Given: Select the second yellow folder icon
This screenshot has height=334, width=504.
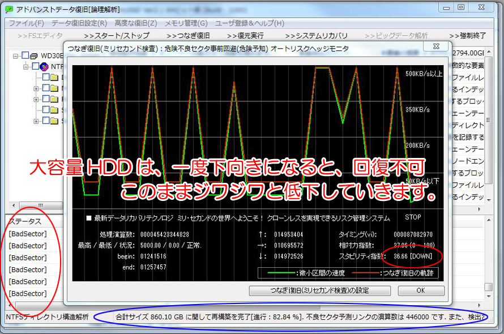Looking at the screenshot, I should (54, 88).
